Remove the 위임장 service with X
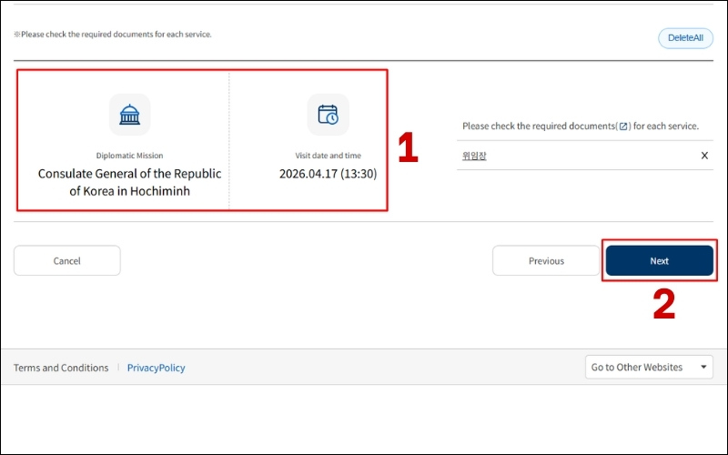The image size is (728, 455). [x=704, y=156]
